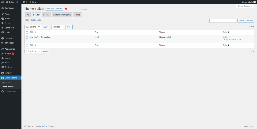257x129 pixels.
Task: Open the Media library icon
Action: pos(2,19)
